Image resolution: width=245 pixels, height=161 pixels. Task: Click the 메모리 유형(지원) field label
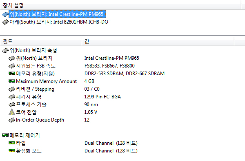(x=35, y=74)
